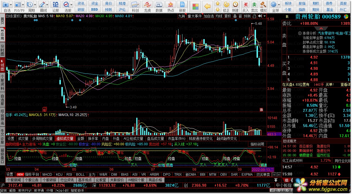Open the 自选 watchlist star icon
Viewport: 352px width, 194px height.
[5, 5]
